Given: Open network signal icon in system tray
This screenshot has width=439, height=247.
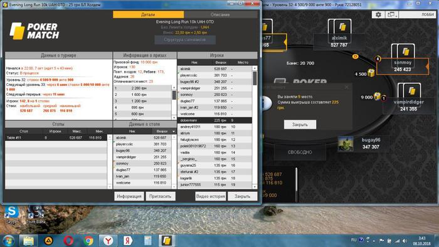Looking at the screenshot, I should (397, 241).
